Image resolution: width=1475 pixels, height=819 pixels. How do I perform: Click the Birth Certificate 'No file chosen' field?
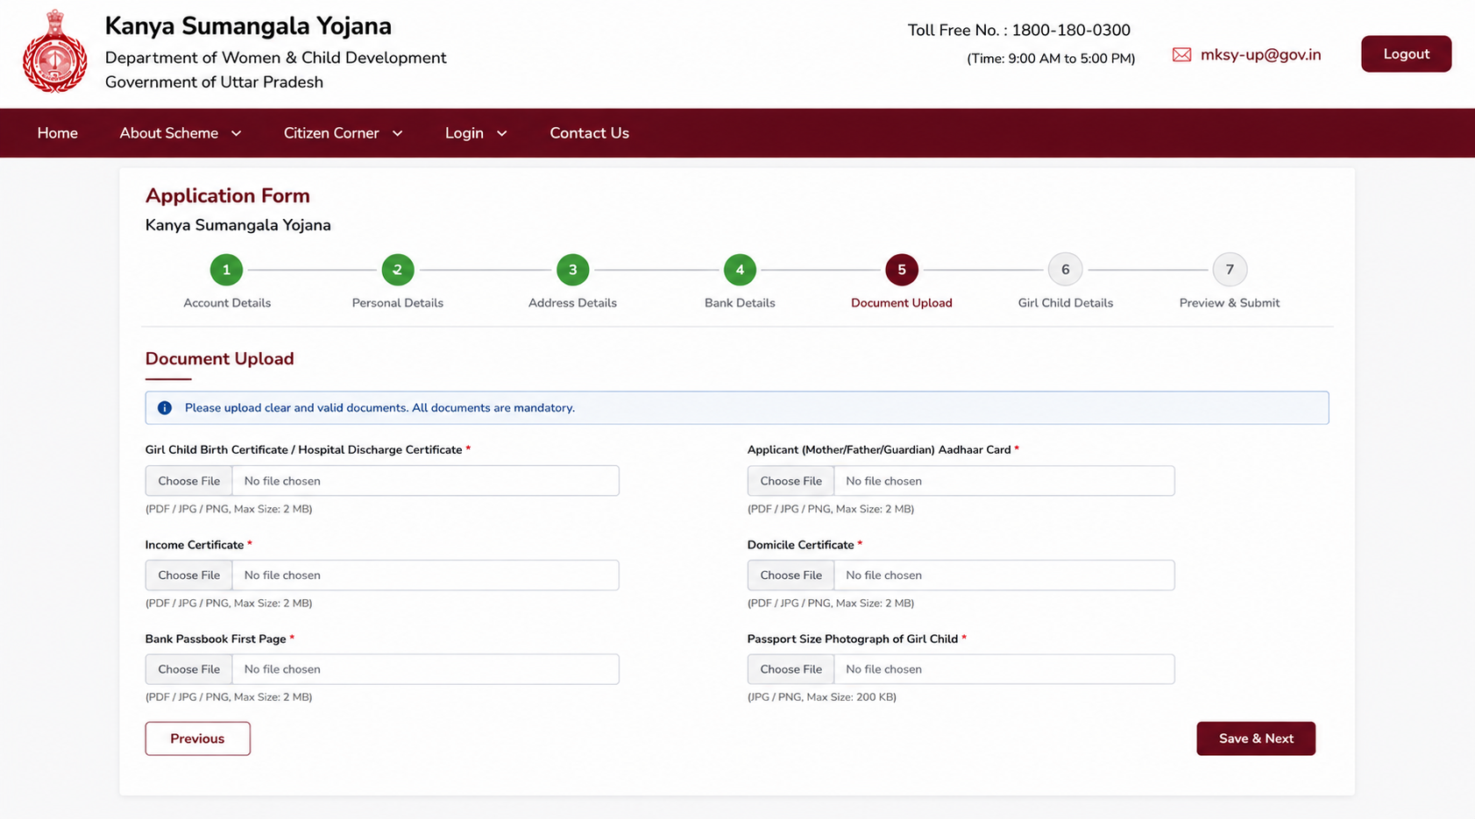(x=426, y=481)
